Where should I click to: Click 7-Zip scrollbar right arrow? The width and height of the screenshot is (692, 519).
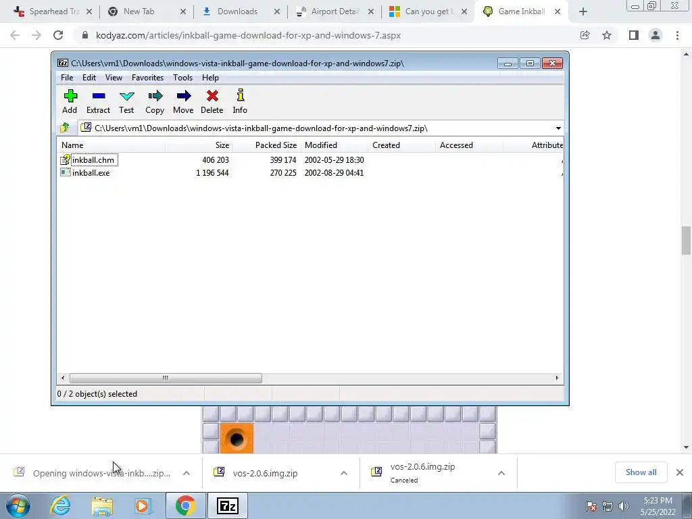click(x=557, y=378)
